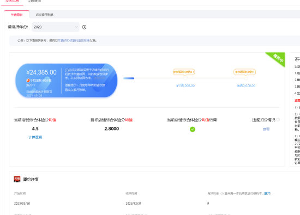Click the chevron arrow in the year selector

click(x=76, y=27)
